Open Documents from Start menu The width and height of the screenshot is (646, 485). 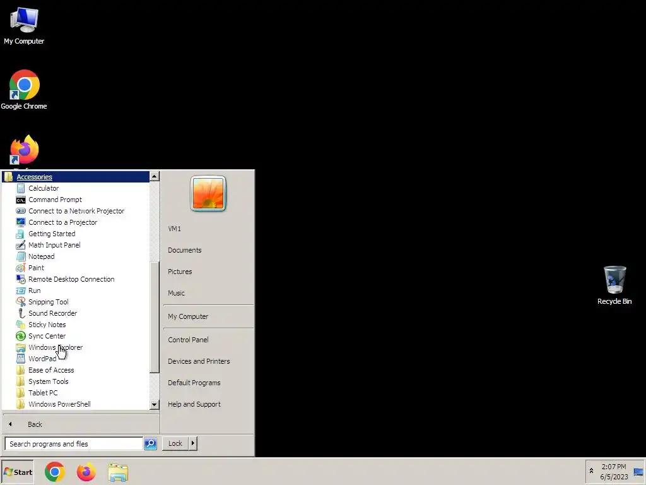click(x=185, y=250)
